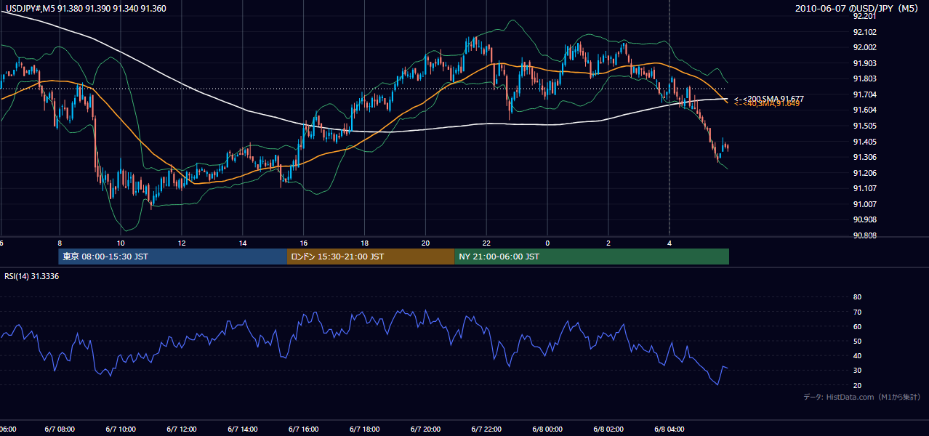This screenshot has height=436, width=929.
Task: Click the 90.908 price axis label
Action: [866, 219]
